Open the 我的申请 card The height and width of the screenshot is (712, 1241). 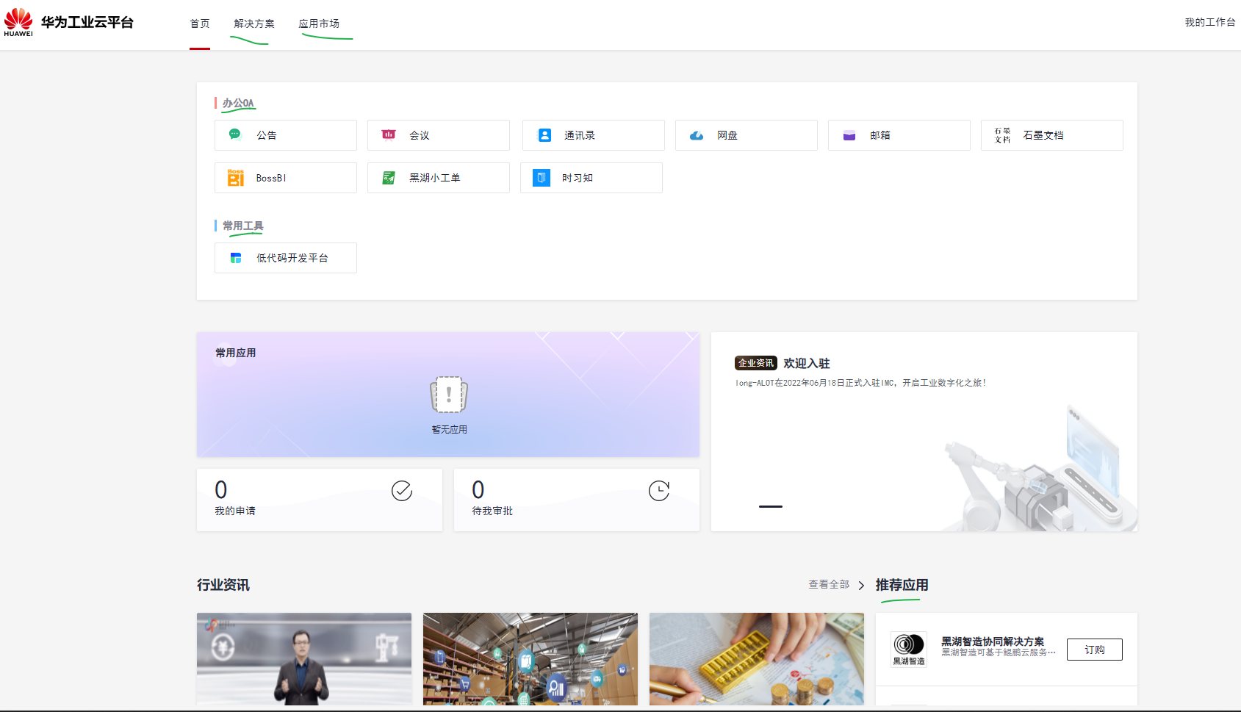[320, 500]
